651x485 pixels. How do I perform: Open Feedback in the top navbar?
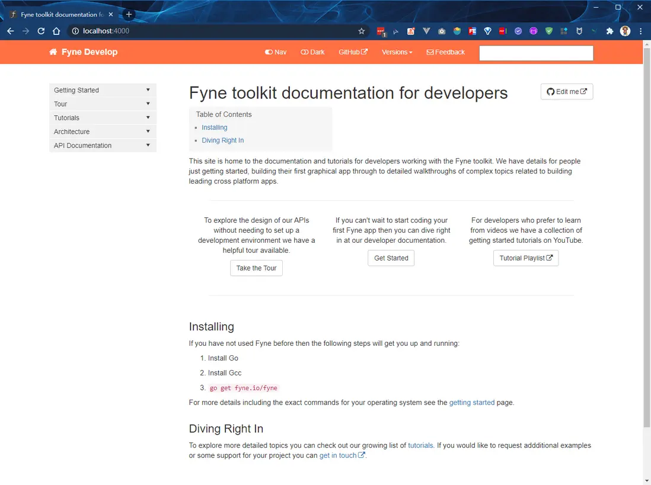445,52
